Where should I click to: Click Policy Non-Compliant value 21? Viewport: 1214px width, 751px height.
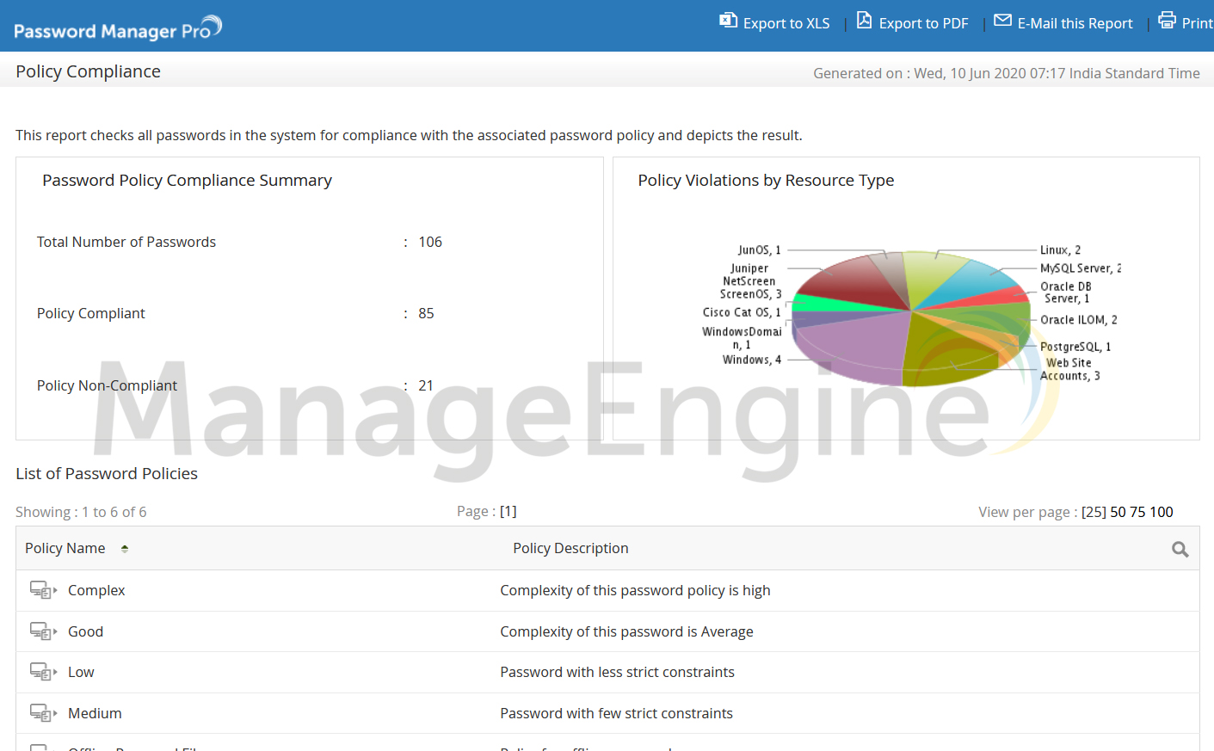426,385
